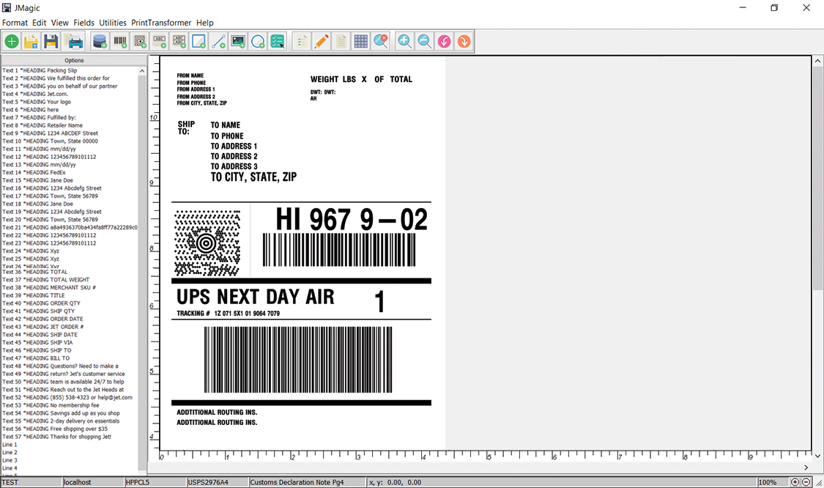The height and width of the screenshot is (488, 824).
Task: Click the magnifier with red X icon
Action: [380, 41]
